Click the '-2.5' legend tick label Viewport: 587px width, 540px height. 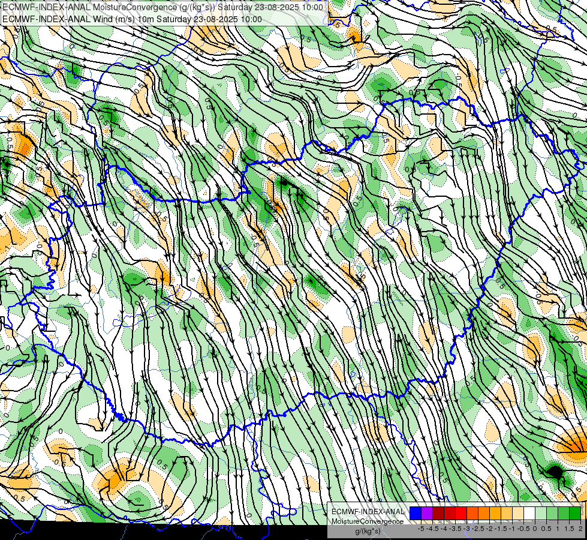(x=478, y=529)
